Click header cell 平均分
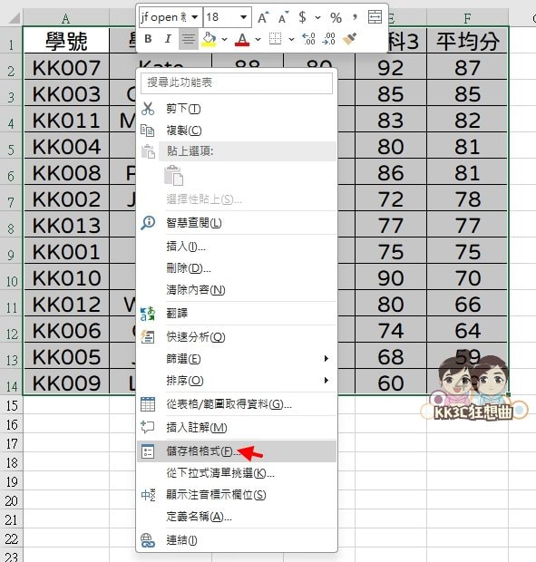This screenshot has height=562, width=536. (467, 41)
